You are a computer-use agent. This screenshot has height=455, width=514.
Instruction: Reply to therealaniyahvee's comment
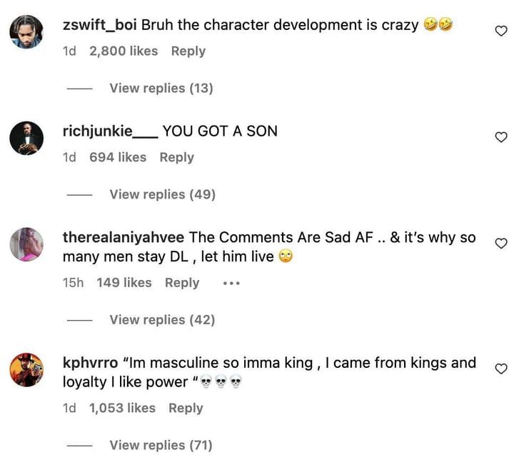point(182,283)
